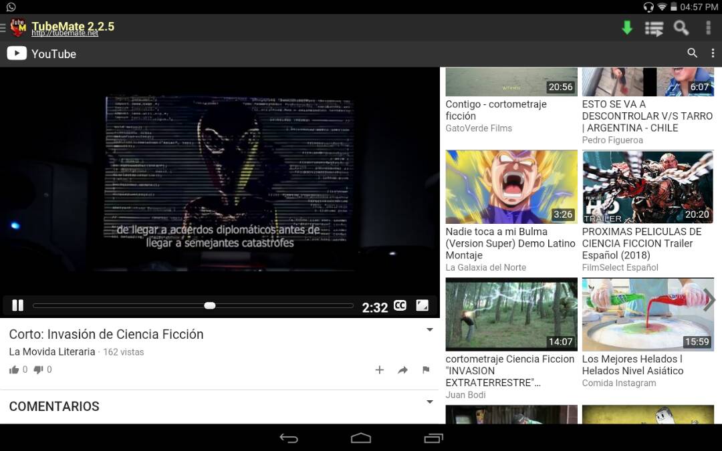The width and height of the screenshot is (722, 451).
Task: Dislike the video with thumbs down
Action: tap(39, 369)
